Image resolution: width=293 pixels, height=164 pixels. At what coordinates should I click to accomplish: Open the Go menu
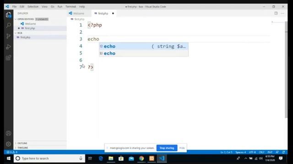(53, 6)
